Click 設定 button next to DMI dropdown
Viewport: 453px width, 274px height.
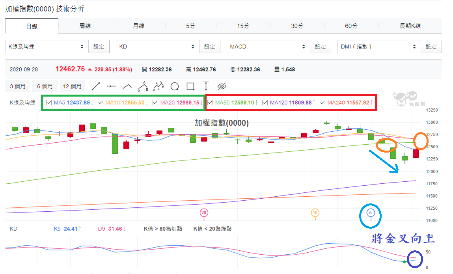[431, 47]
